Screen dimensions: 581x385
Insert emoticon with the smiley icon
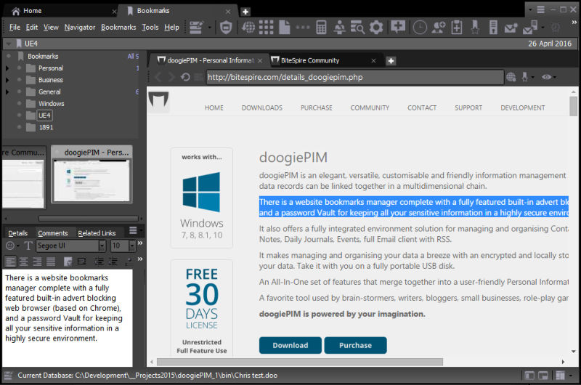tap(10, 246)
